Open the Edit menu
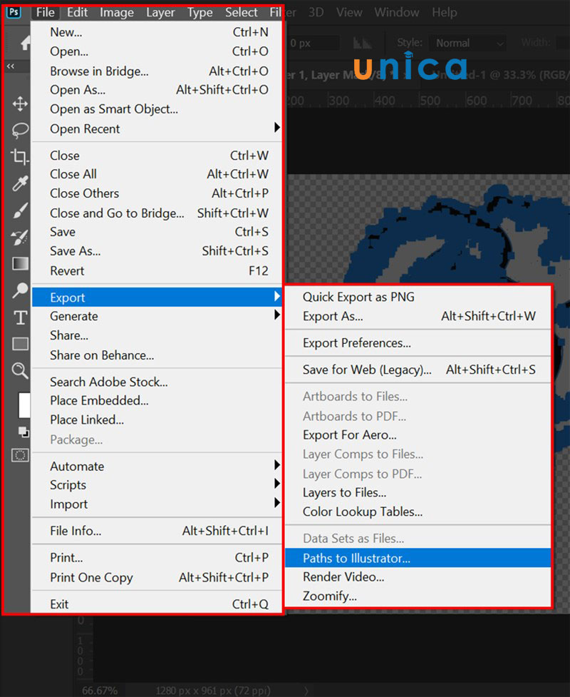 pyautogui.click(x=77, y=12)
